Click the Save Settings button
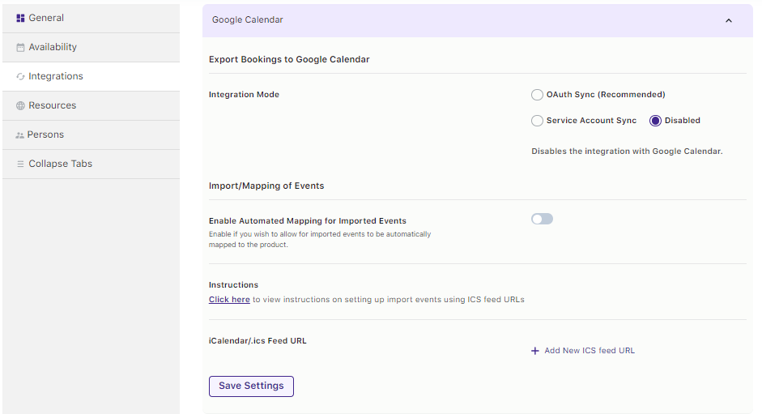762x414 pixels. 251,386
